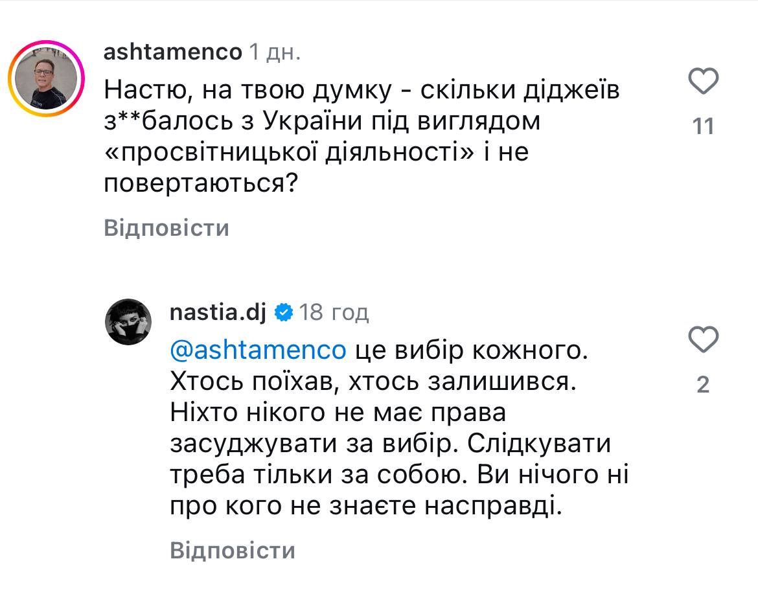Click the "18 год" reply timestamp
Image resolution: width=758 pixels, height=594 pixels.
334,314
